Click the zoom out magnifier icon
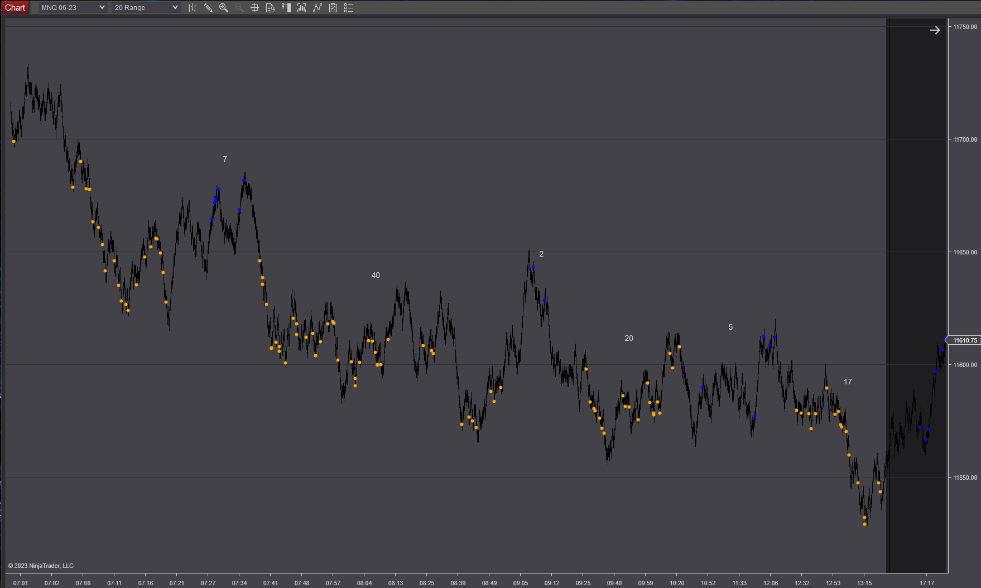The width and height of the screenshot is (981, 588). click(x=239, y=8)
